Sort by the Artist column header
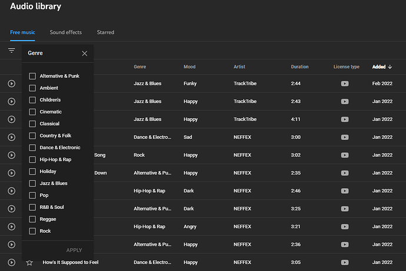Screen dimensions: 406x271 [239, 66]
